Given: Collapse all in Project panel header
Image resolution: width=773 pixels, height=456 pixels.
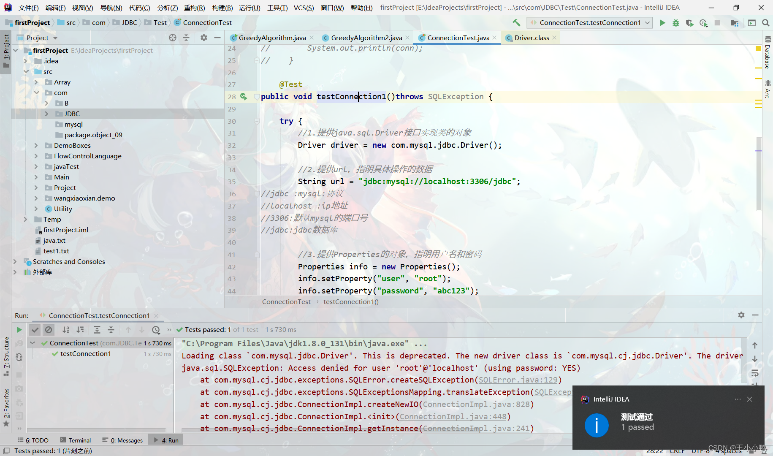Looking at the screenshot, I should click(x=186, y=38).
